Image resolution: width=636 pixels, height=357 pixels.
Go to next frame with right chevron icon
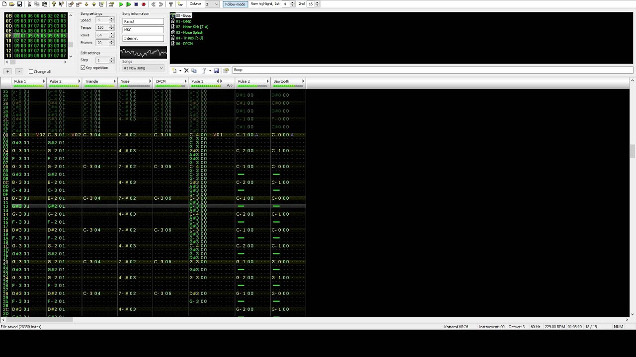[x=161, y=4]
